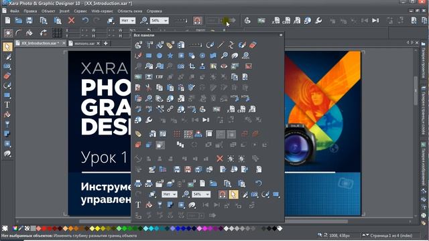The width and height of the screenshot is (429, 241).
Task: Toggle the magnet Snap icon in main toolbar
Action: (x=197, y=21)
